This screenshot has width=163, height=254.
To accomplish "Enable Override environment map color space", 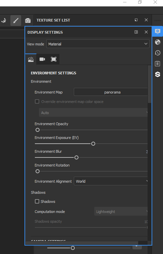I will point(37,102).
